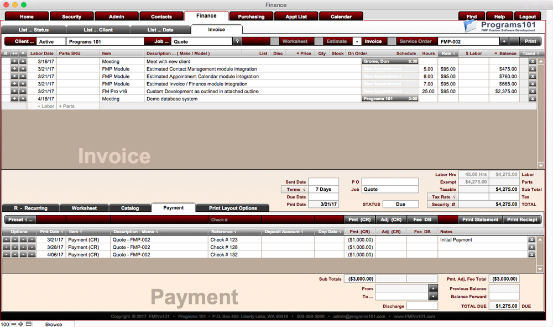This screenshot has width=553, height=327.
Task: Click the plus icon in the Estimated Appointment Calendar row
Action: 14,76
